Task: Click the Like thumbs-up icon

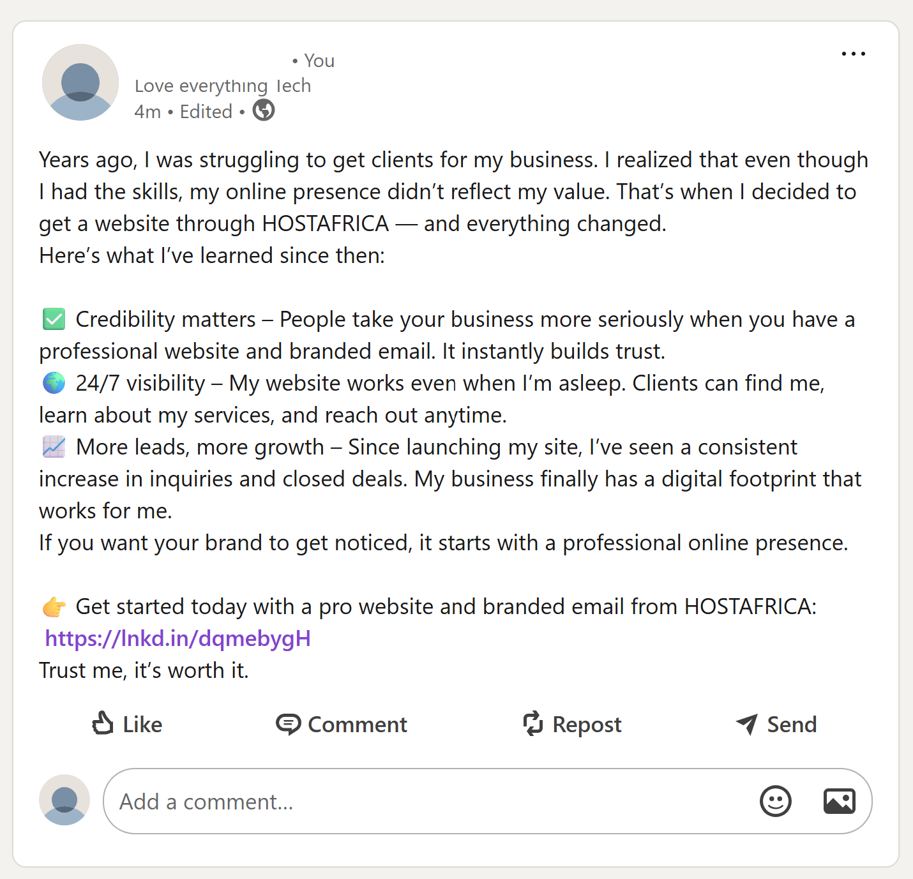Action: pos(103,724)
